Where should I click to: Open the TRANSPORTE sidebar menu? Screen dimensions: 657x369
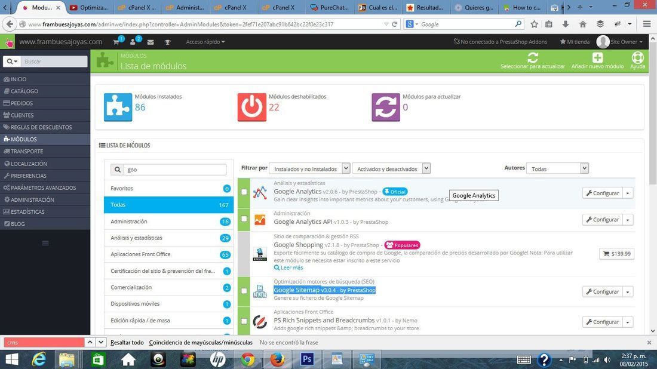coord(45,151)
